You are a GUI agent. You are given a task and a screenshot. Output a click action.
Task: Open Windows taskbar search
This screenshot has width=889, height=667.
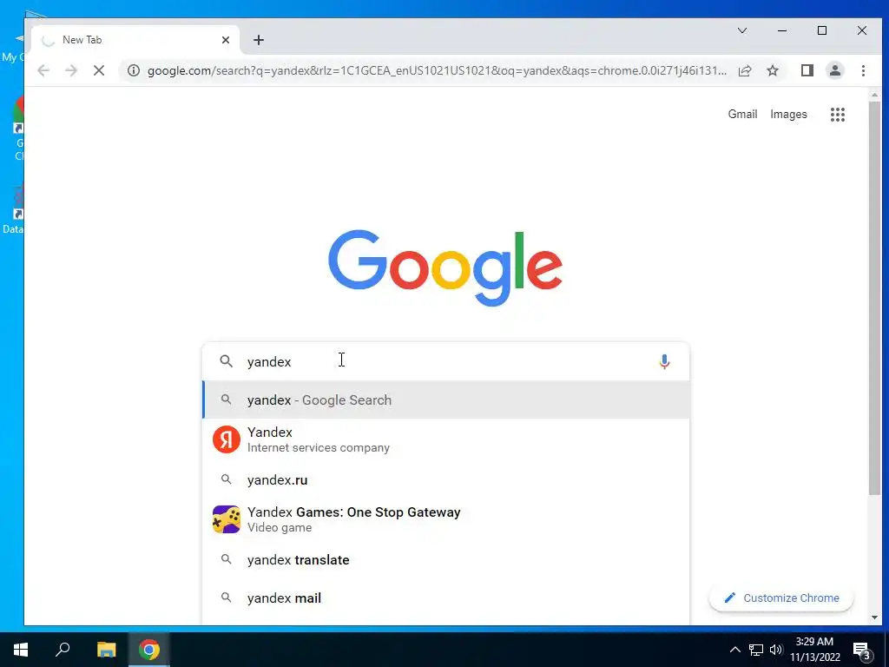63,650
